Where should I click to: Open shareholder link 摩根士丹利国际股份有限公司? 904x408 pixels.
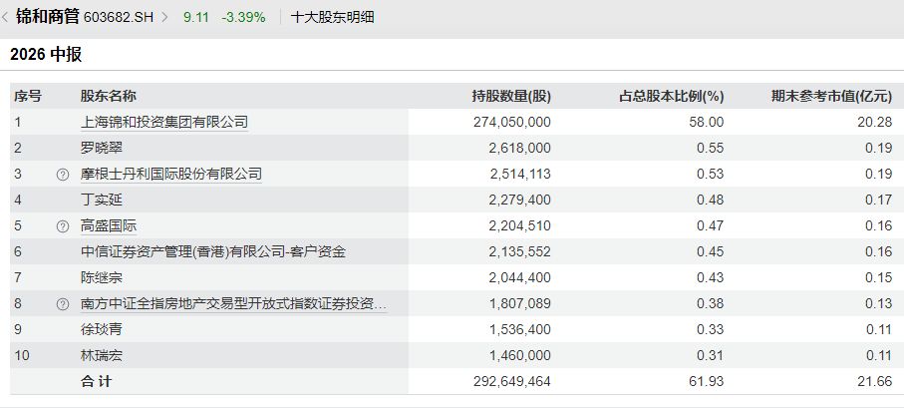171,175
